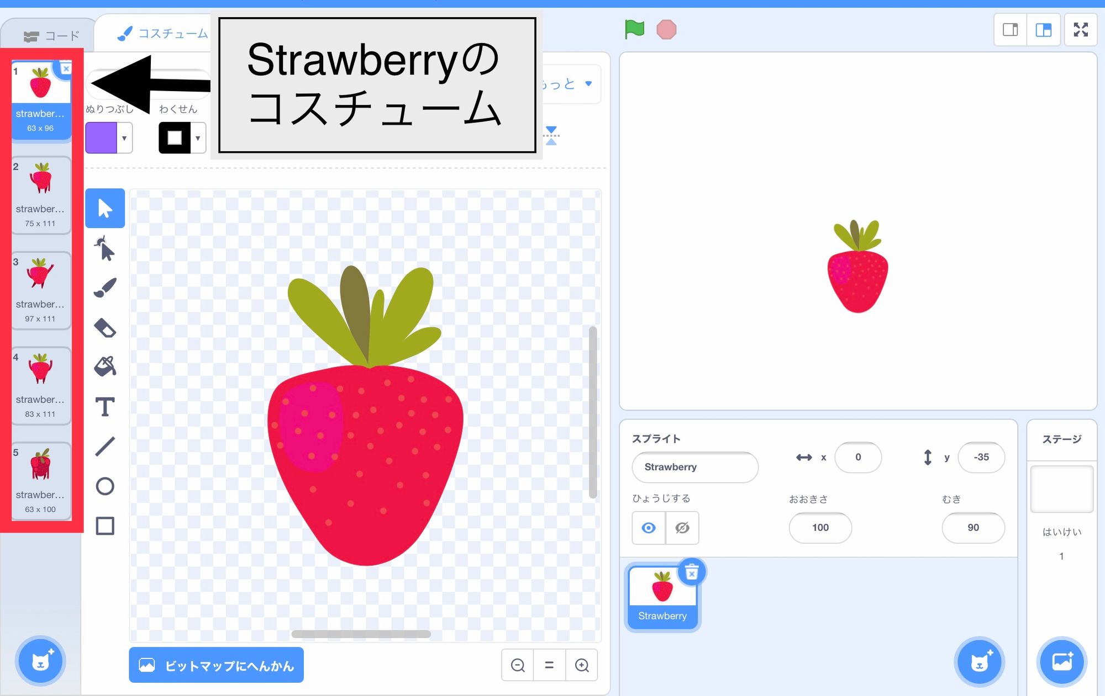Pick the Brush tool
The width and height of the screenshot is (1105, 696).
tap(104, 287)
